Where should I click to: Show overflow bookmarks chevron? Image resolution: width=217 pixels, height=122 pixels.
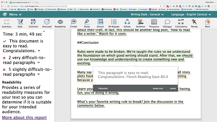pos(215,9)
